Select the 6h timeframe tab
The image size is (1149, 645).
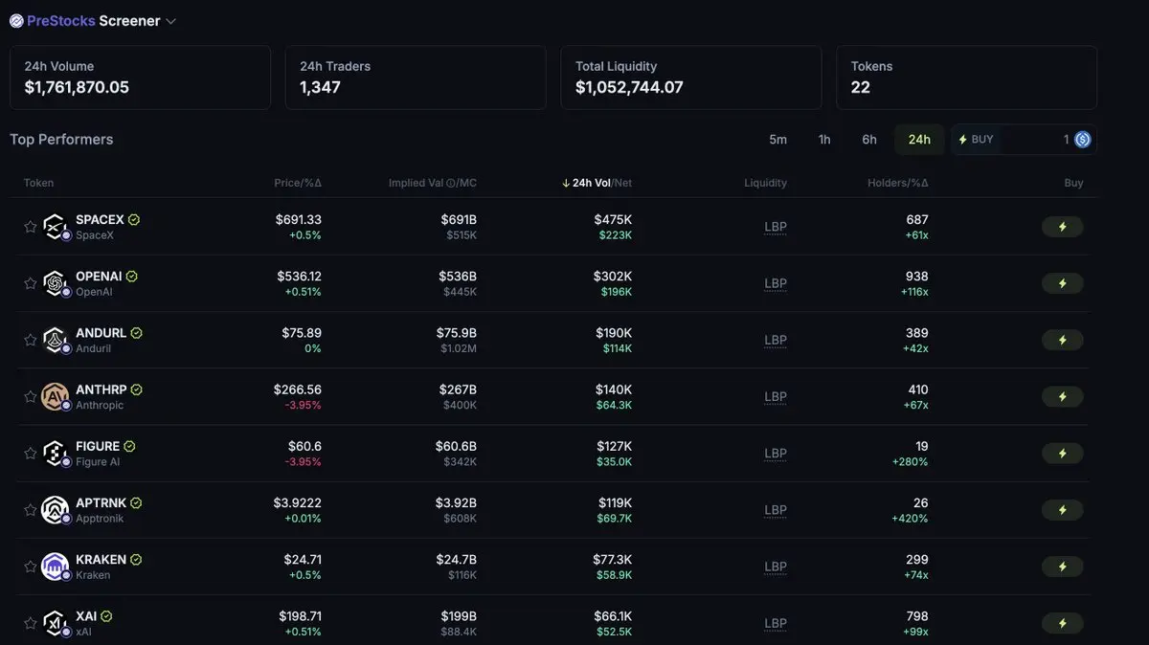869,140
